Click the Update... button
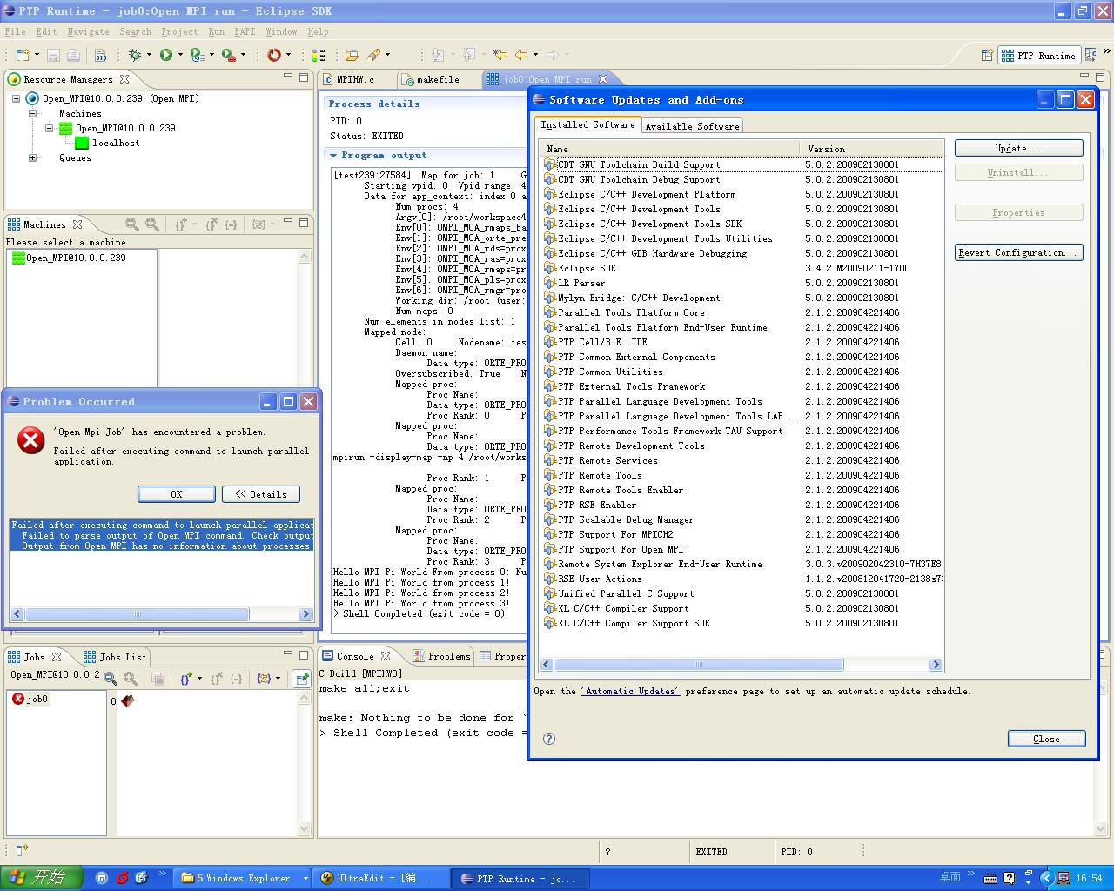The image size is (1114, 891). tap(1018, 148)
